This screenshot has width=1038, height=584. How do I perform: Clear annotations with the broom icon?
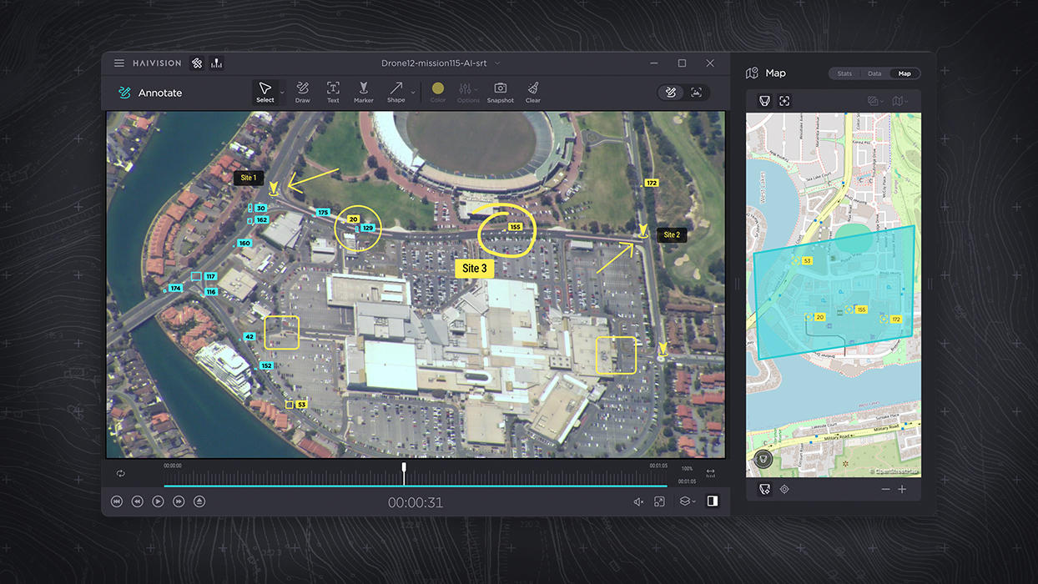point(533,92)
